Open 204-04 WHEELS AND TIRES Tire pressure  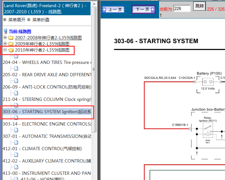point(47,62)
